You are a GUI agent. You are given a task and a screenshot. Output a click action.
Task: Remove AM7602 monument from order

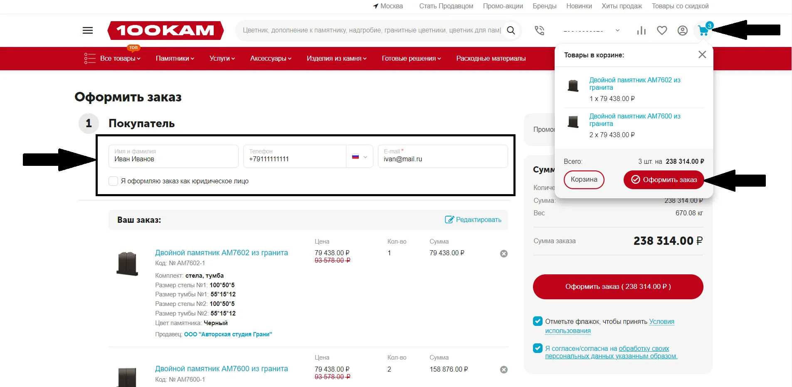503,254
